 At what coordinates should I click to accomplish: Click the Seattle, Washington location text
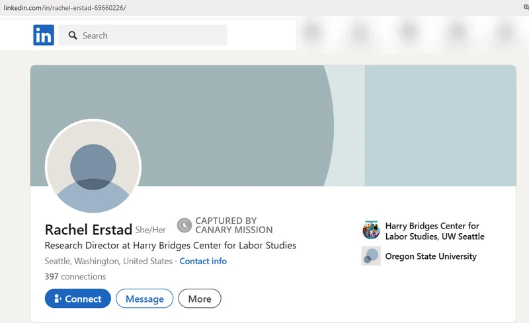[108, 262]
